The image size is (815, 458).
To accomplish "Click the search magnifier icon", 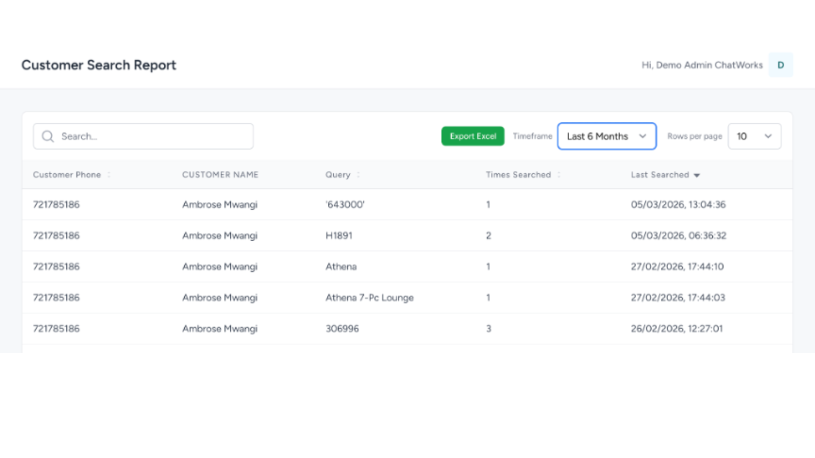I will (x=48, y=136).
